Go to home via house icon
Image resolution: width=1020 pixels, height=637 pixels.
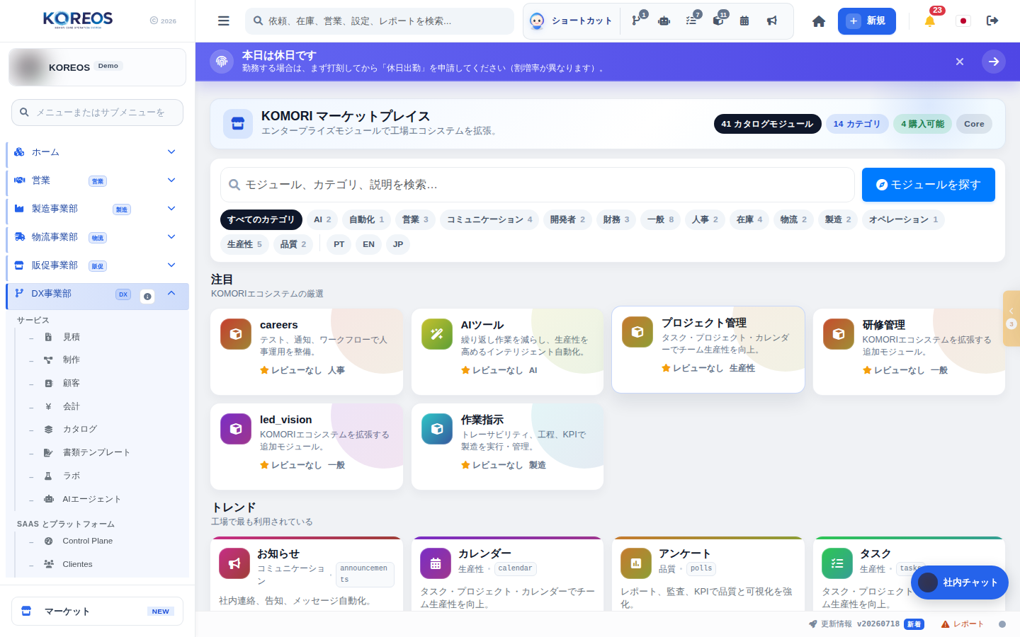pos(819,21)
